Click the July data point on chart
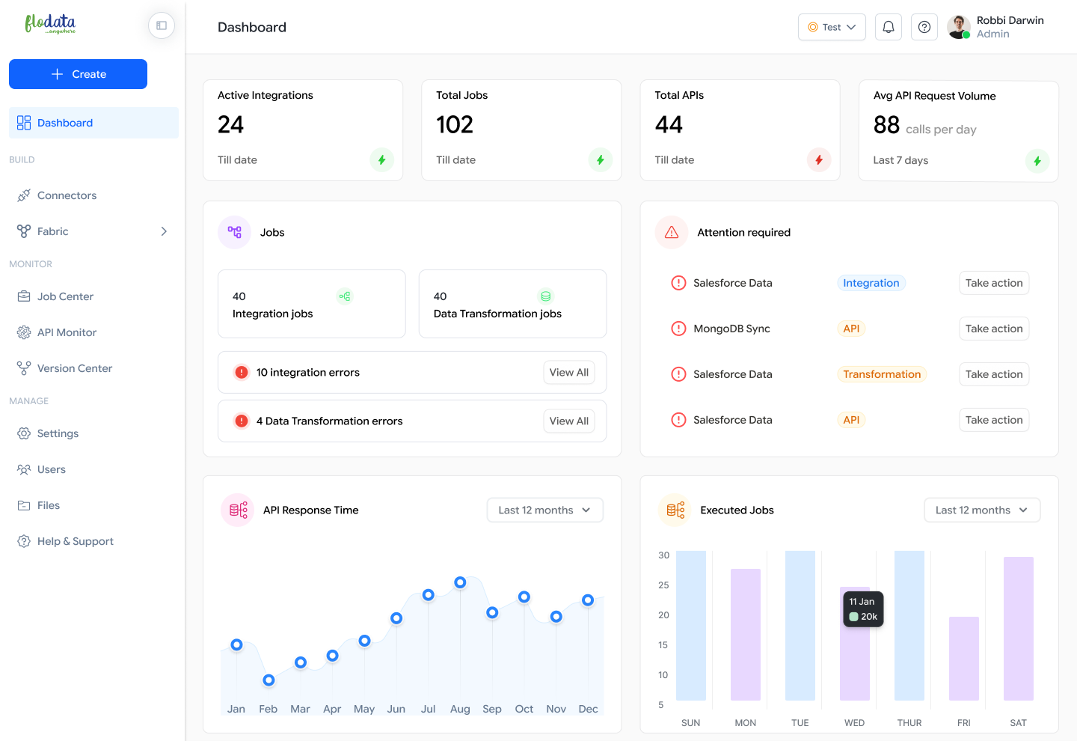 click(x=429, y=595)
